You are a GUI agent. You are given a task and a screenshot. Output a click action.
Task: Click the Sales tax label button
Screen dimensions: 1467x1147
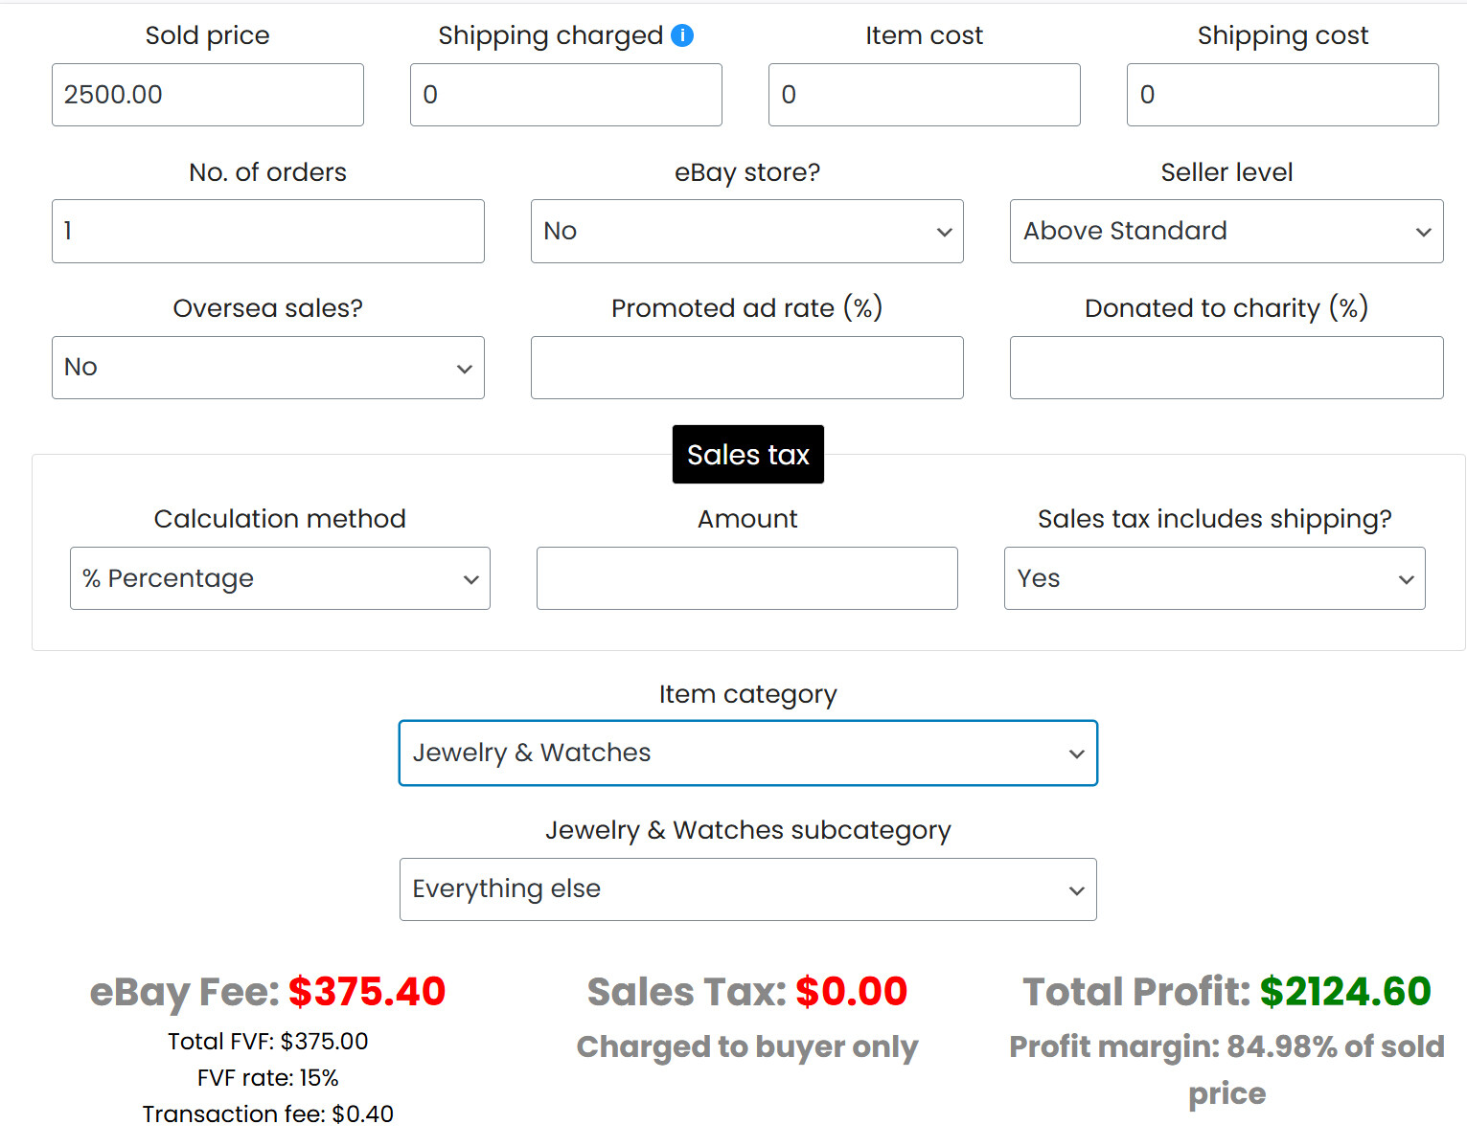748,455
